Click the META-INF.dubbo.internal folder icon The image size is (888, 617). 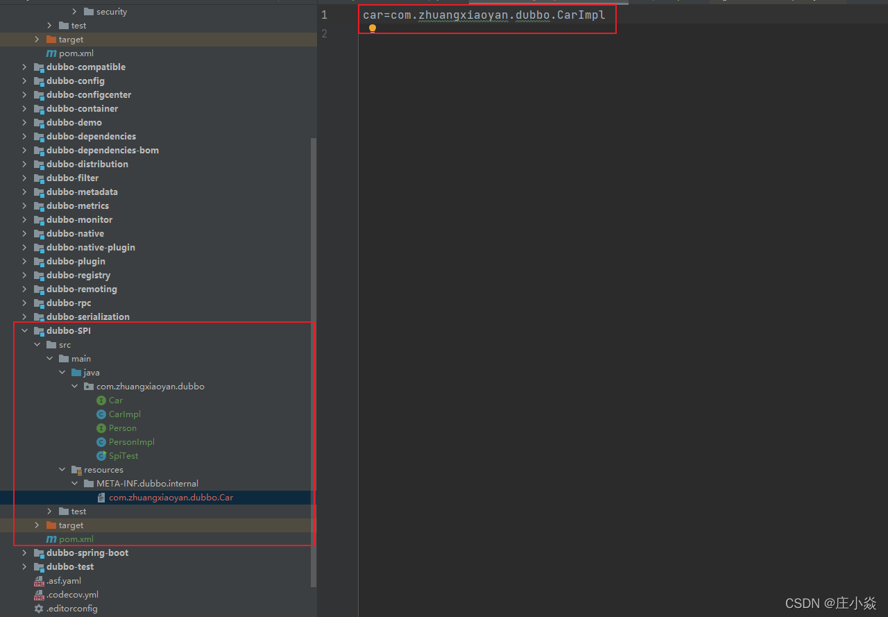pos(89,484)
